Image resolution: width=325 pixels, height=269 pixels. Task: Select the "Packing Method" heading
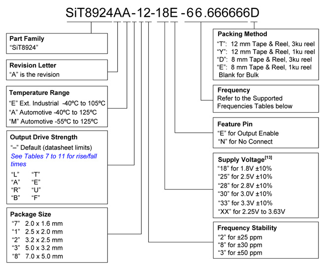tap(242, 34)
